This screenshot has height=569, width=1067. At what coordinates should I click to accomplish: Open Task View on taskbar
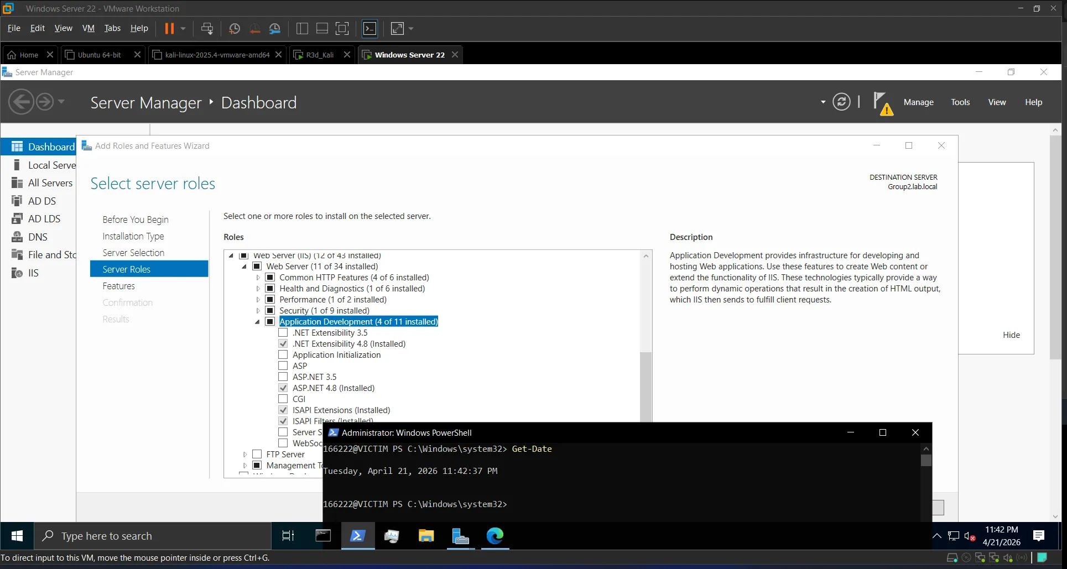pyautogui.click(x=288, y=536)
